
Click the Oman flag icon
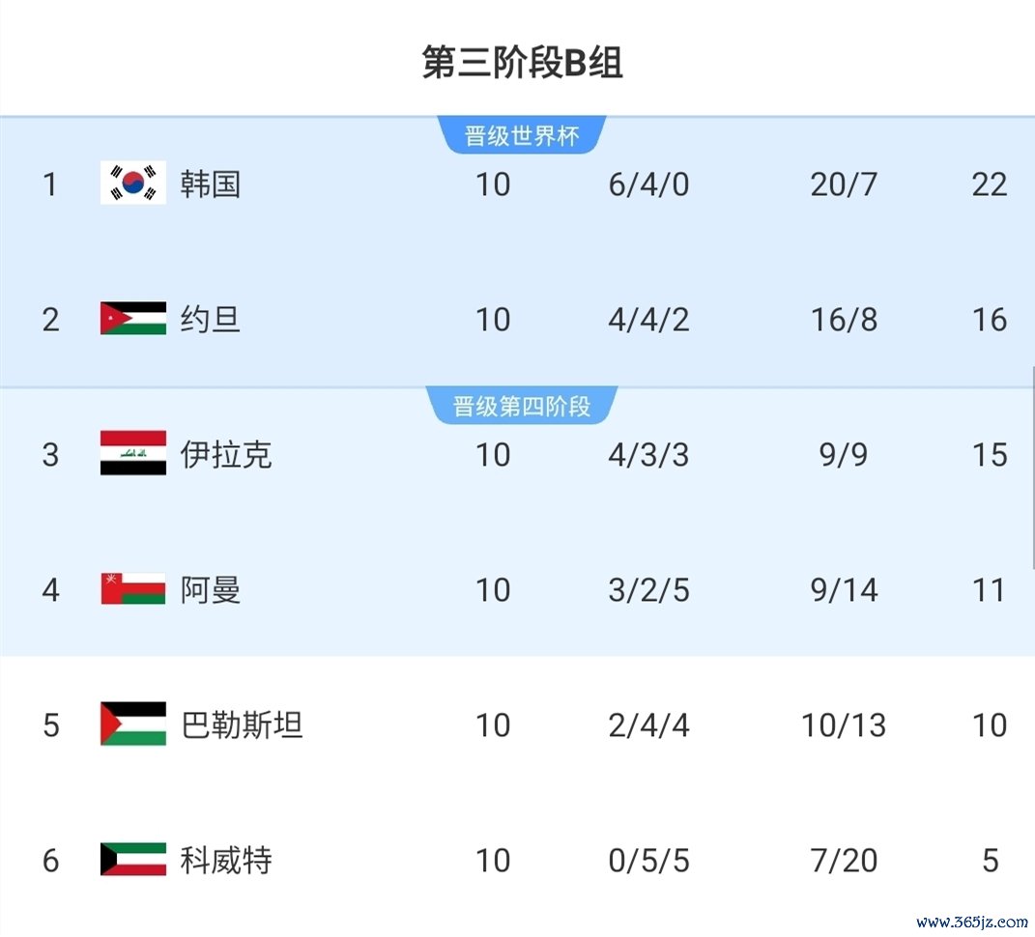(x=133, y=588)
